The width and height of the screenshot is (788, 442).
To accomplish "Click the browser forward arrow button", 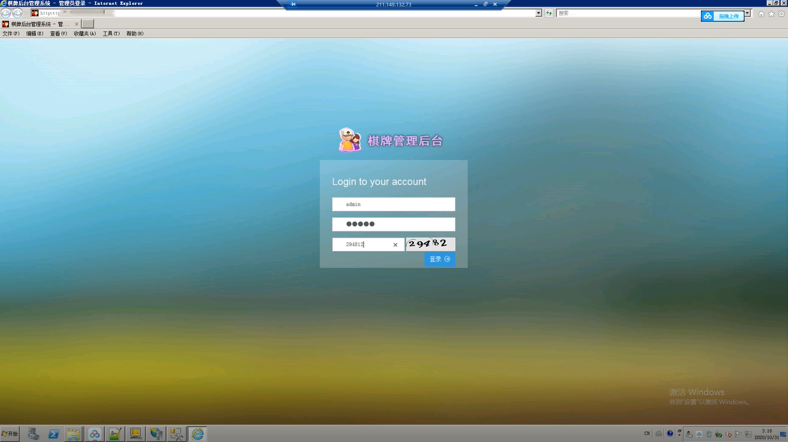I will [17, 13].
